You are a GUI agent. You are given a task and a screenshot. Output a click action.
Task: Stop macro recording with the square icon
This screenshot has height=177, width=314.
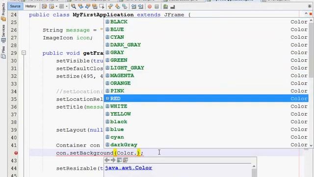point(157,6)
